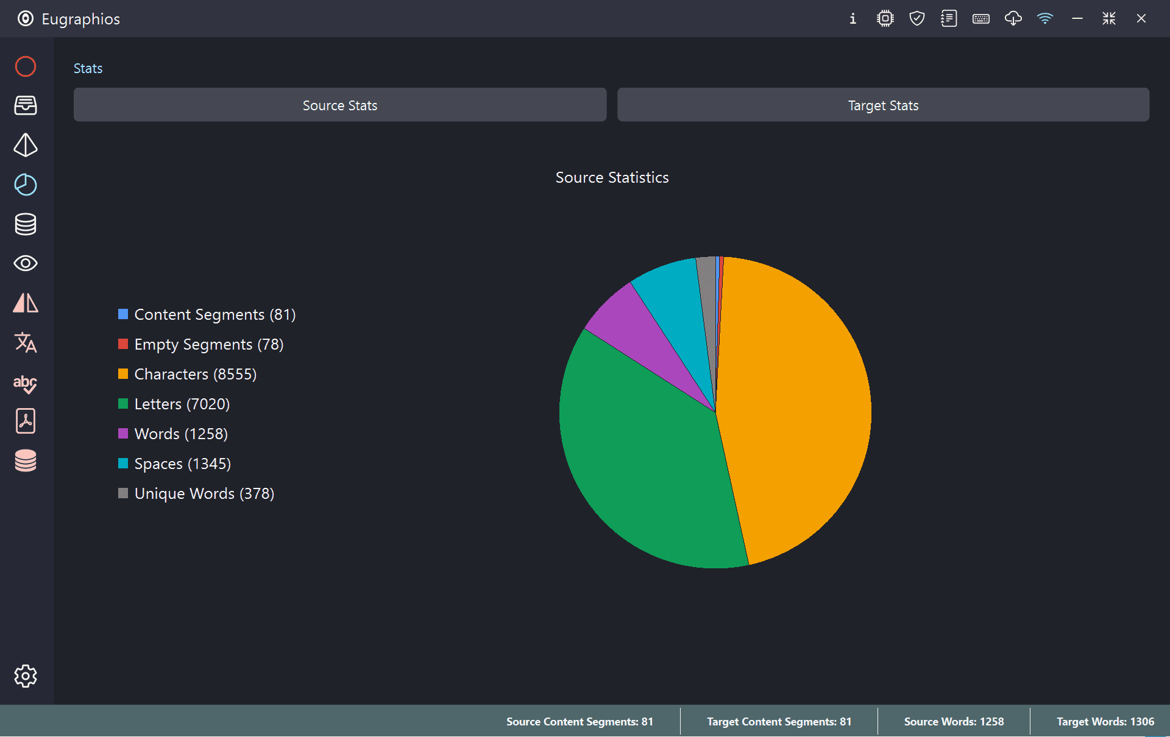Toggle Characters legend entry in chart
Image resolution: width=1170 pixels, height=737 pixels.
click(195, 374)
